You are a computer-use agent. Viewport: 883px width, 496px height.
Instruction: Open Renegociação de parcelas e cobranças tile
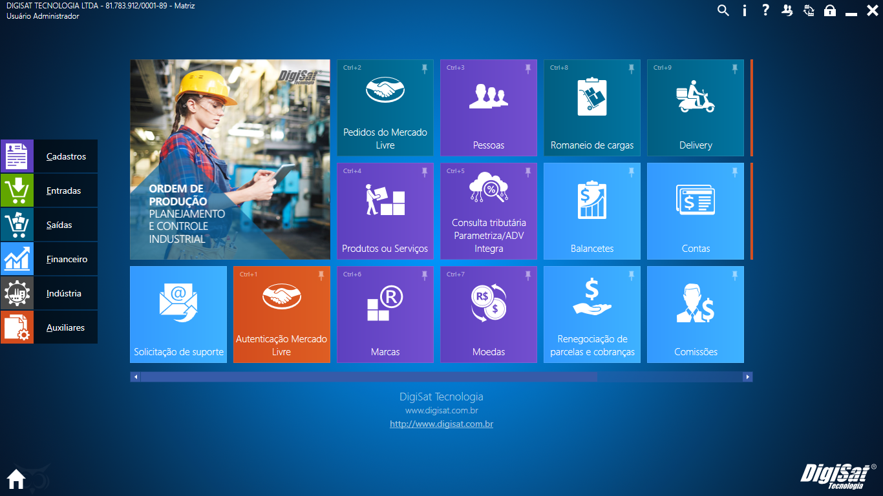(592, 315)
